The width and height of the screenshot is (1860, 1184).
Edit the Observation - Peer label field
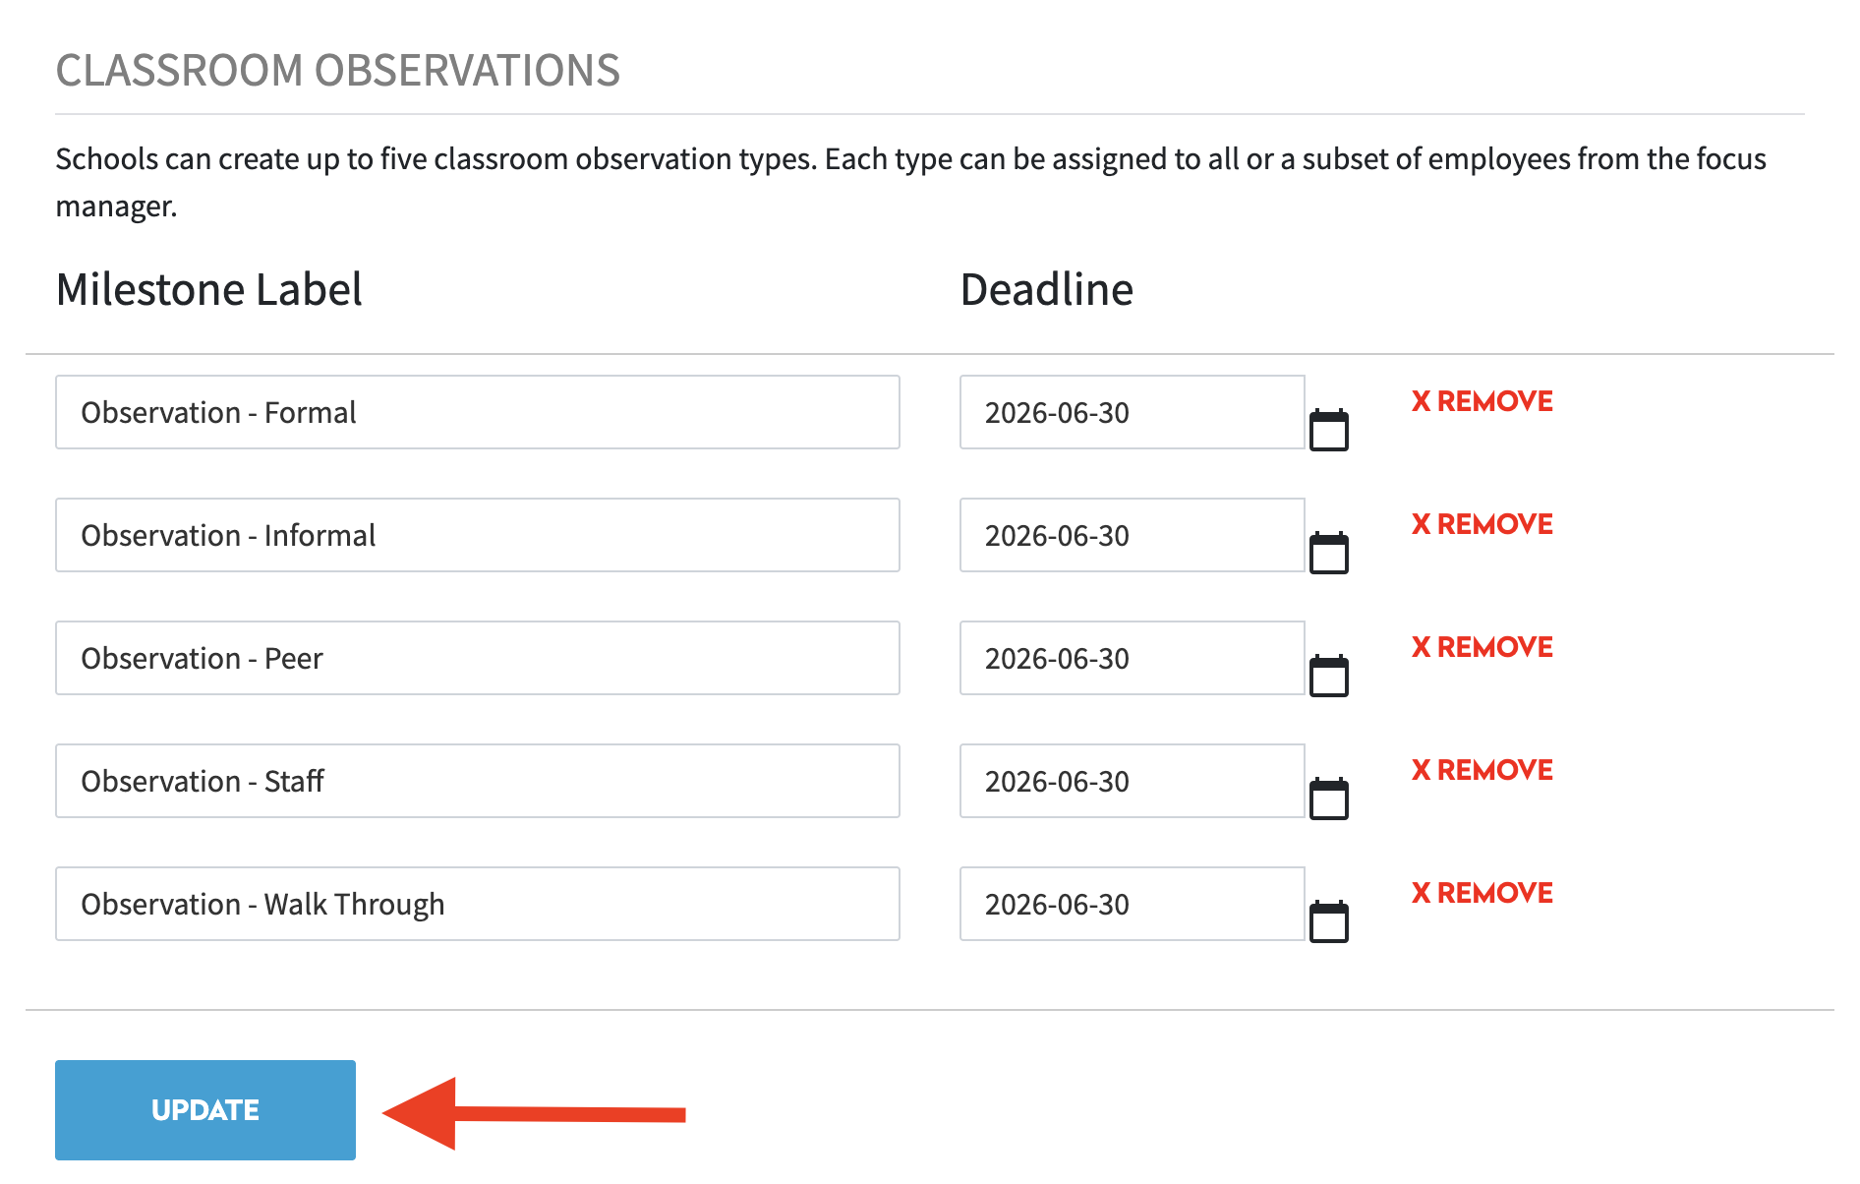click(477, 658)
